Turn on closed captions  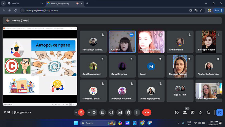pos(102,112)
